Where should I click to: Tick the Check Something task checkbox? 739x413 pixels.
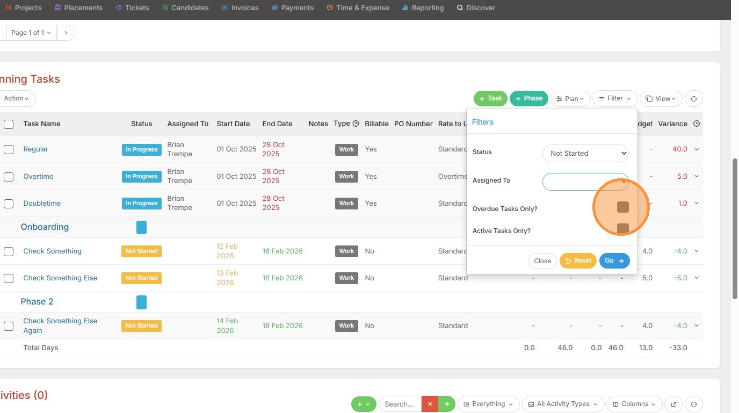9,251
